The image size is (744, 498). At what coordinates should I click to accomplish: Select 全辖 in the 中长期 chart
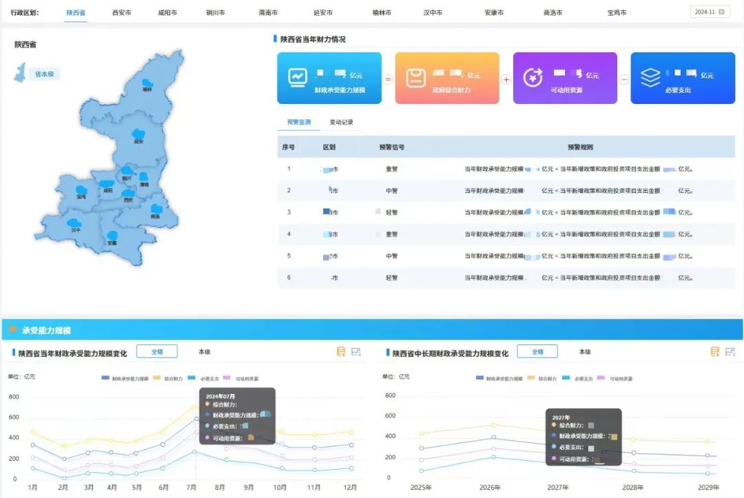[x=537, y=351]
